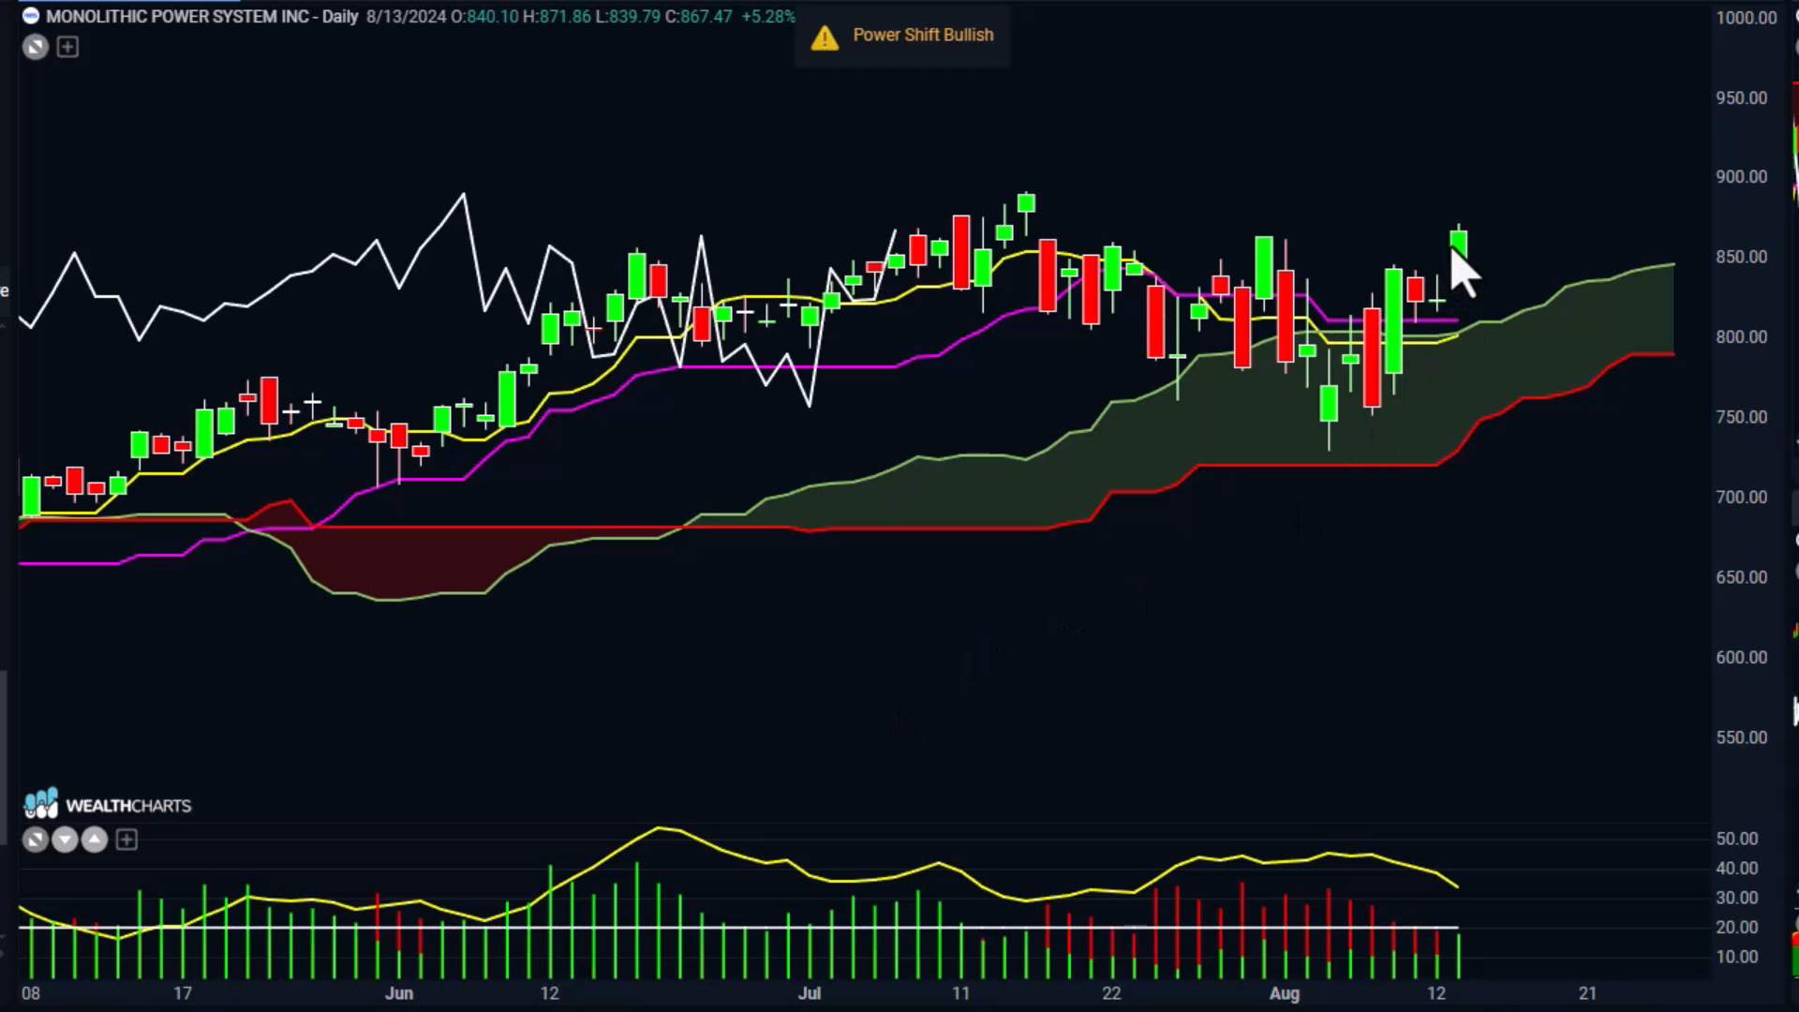The image size is (1799, 1012).
Task: Click the 20.00 indicator axis label
Action: [x=1737, y=928]
